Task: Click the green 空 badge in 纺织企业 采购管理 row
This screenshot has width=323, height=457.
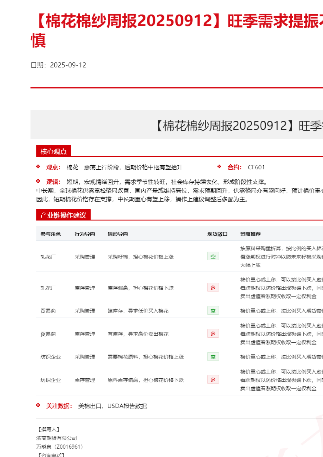Action: (213, 357)
